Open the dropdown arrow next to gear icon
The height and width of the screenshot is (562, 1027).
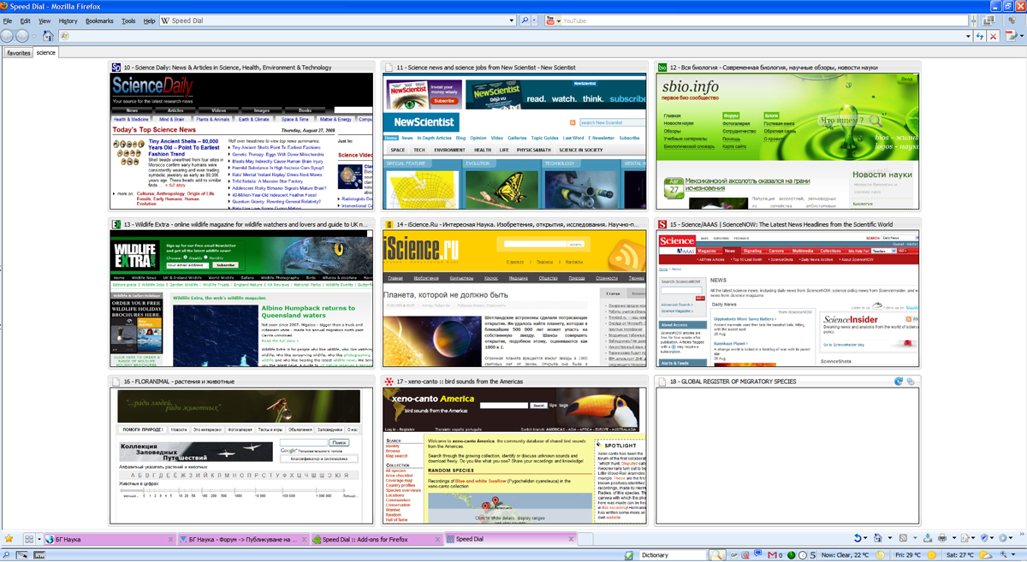tap(1012, 538)
